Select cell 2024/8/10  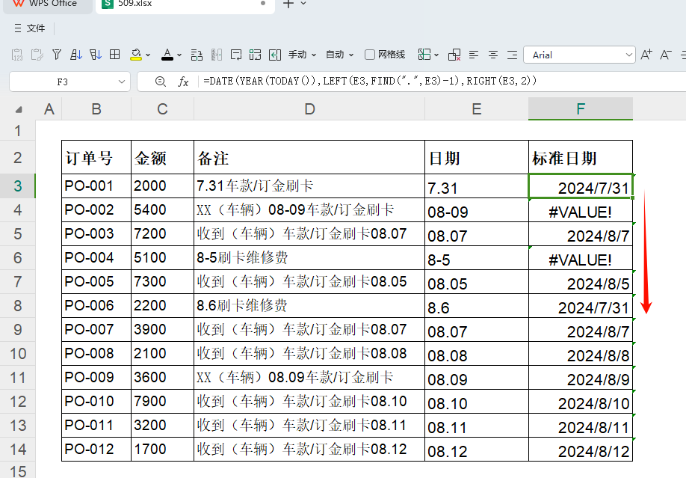pyautogui.click(x=581, y=402)
